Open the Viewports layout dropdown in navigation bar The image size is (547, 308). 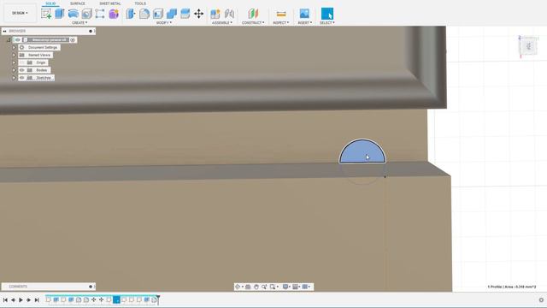click(x=306, y=287)
